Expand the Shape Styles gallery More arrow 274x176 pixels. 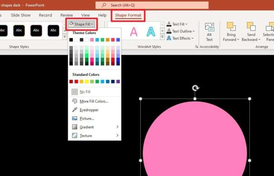click(x=65, y=37)
